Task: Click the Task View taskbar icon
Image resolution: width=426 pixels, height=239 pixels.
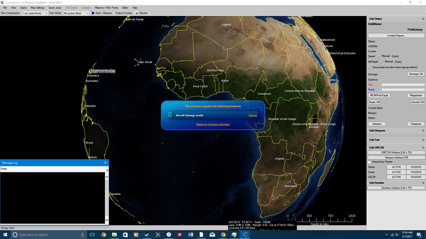Action: 92,235
